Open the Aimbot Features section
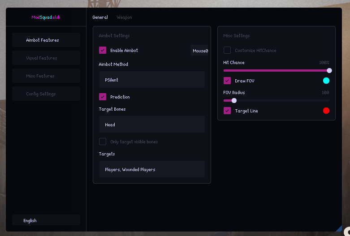 (x=46, y=40)
